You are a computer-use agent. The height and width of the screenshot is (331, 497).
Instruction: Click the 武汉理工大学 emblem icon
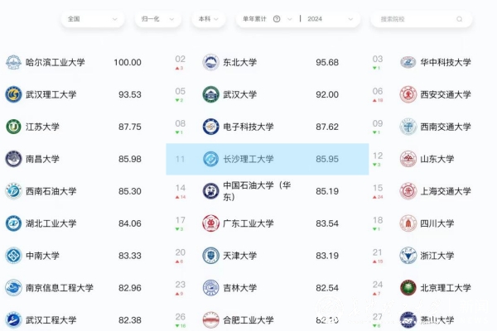pyautogui.click(x=13, y=94)
